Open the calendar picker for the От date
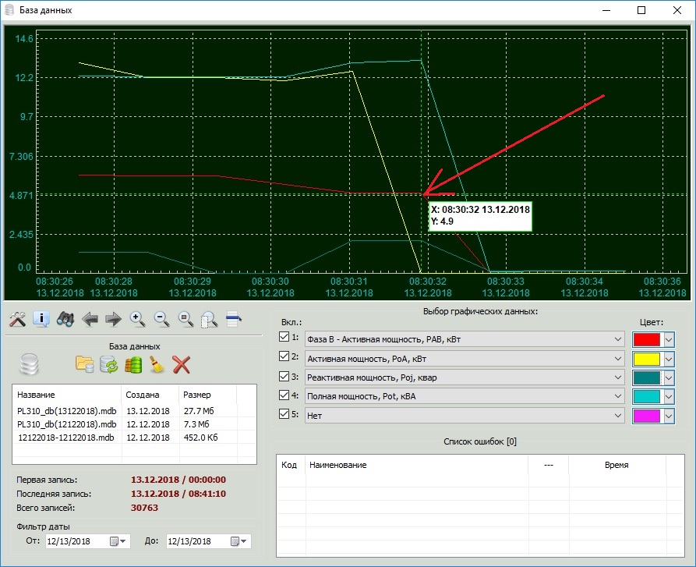This screenshot has width=696, height=567. tap(118, 541)
